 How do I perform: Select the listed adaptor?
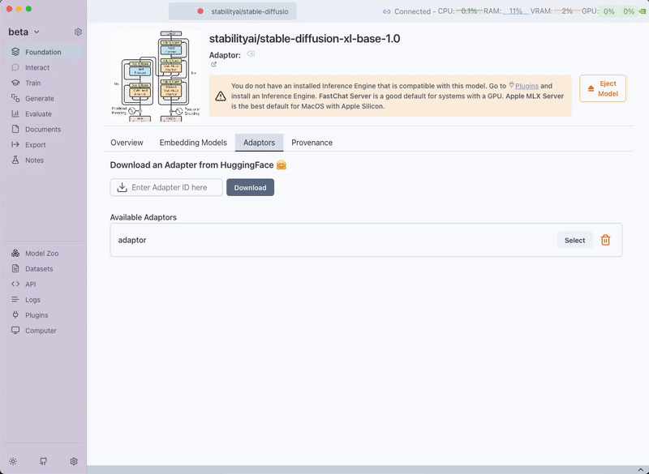pyautogui.click(x=574, y=240)
